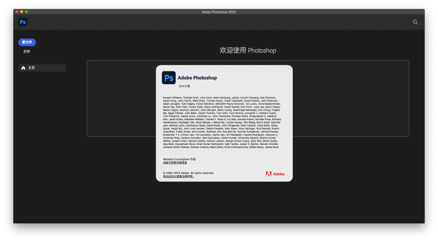Click the Ps logo in the top bar
The image size is (438, 241).
[x=23, y=22]
